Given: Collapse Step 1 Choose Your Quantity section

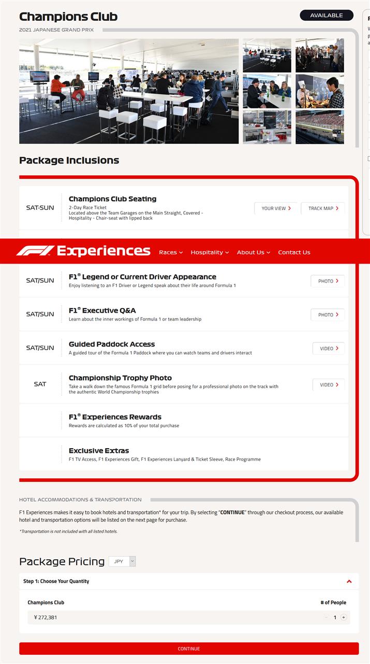Looking at the screenshot, I should (x=349, y=582).
